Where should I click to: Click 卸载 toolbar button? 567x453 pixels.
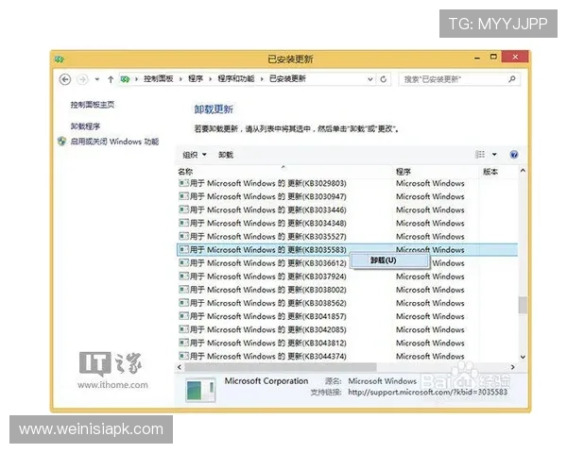[226, 155]
